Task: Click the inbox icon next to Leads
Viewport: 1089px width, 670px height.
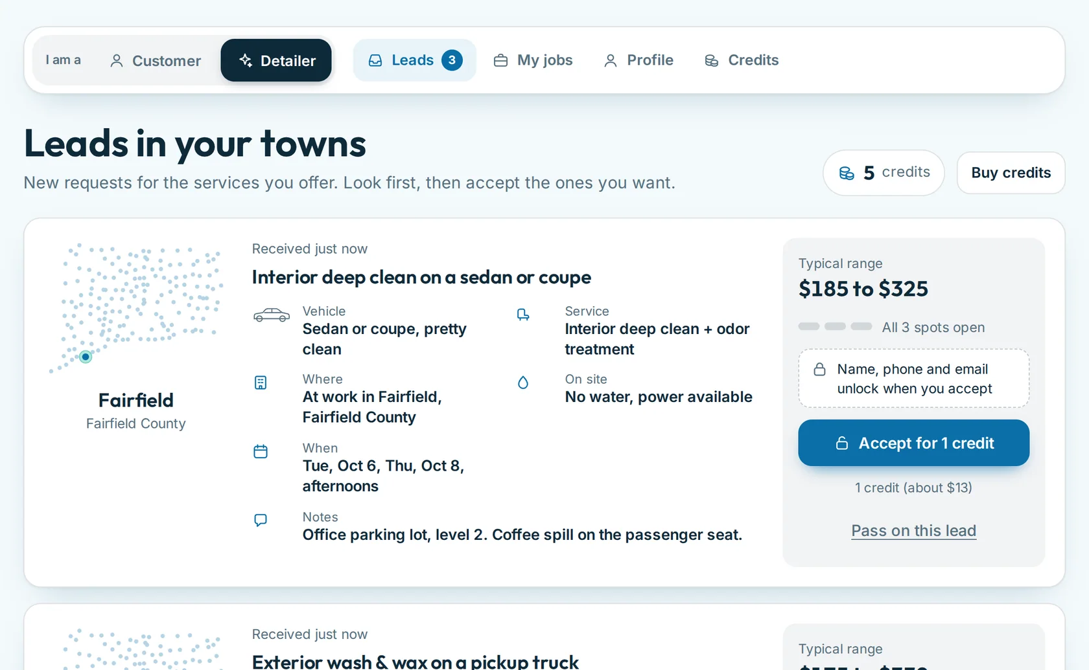Action: 375,61
